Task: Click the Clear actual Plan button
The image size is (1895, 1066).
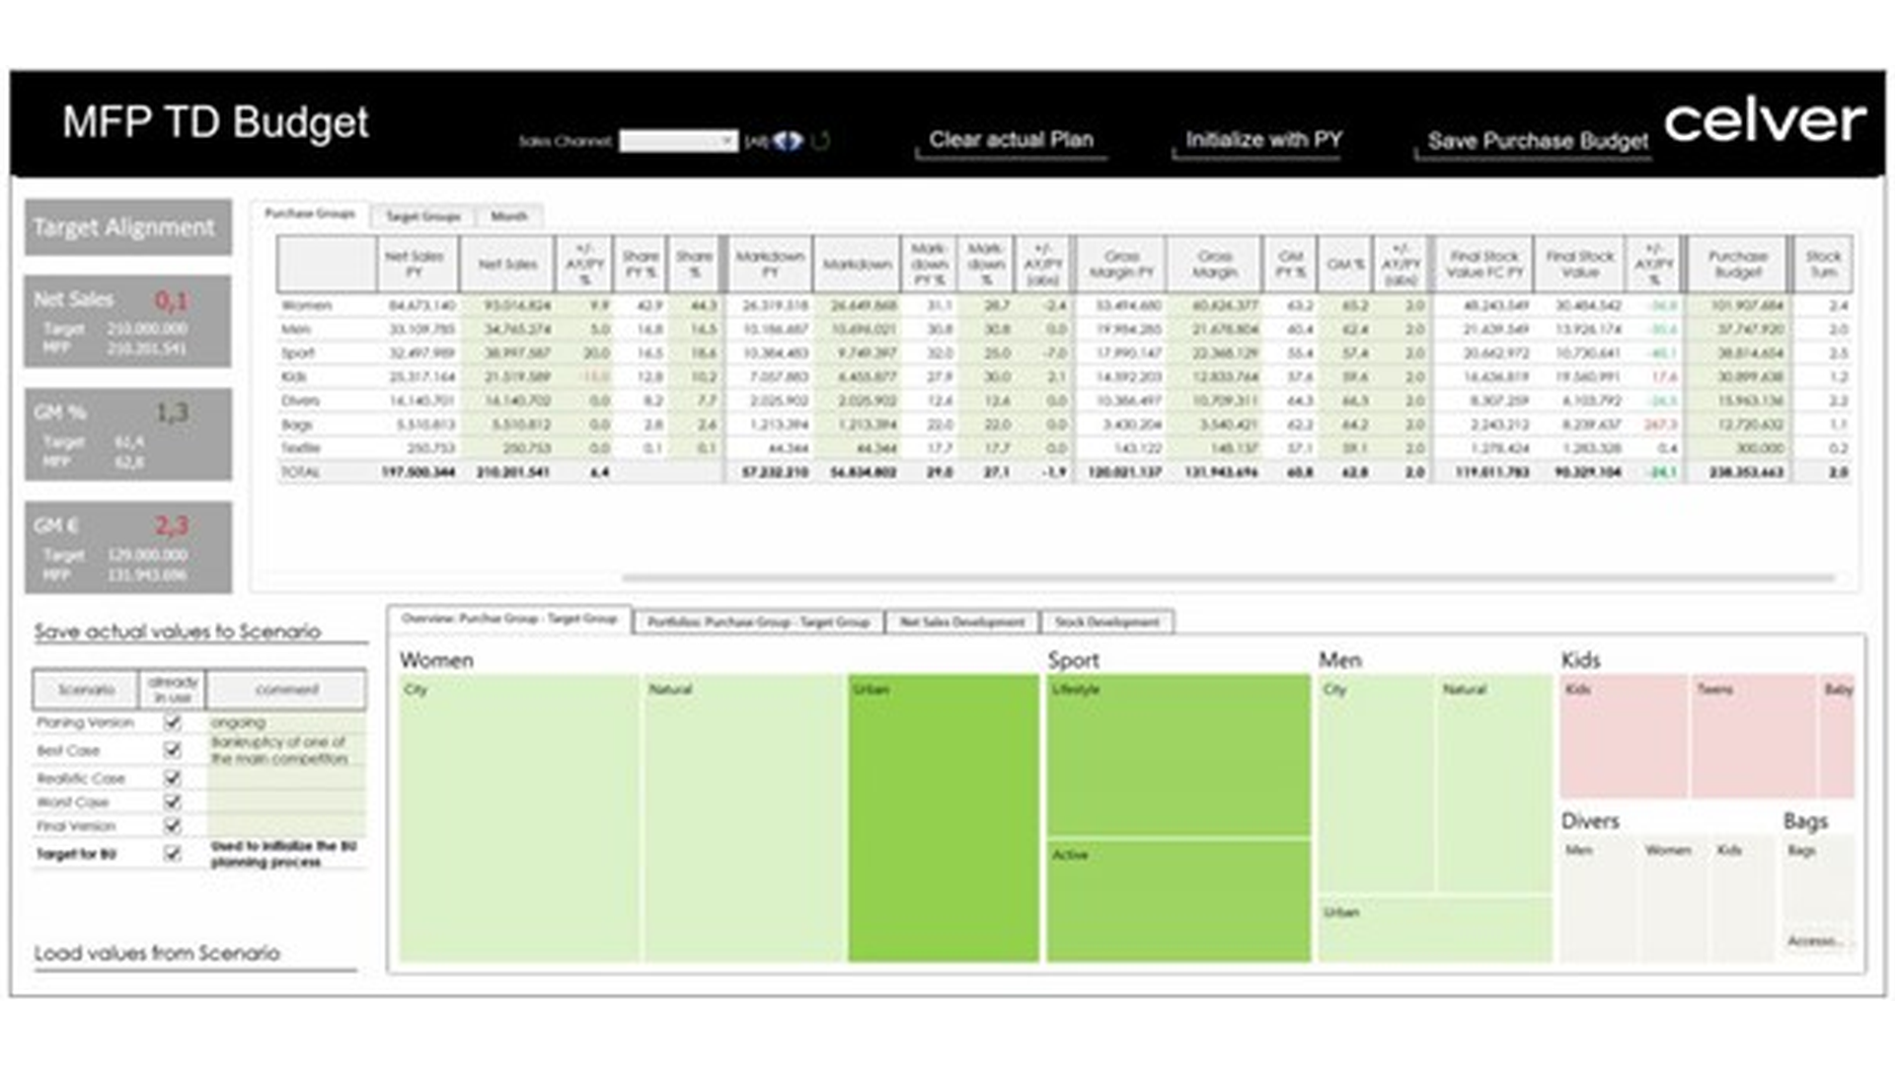Action: coord(1011,140)
